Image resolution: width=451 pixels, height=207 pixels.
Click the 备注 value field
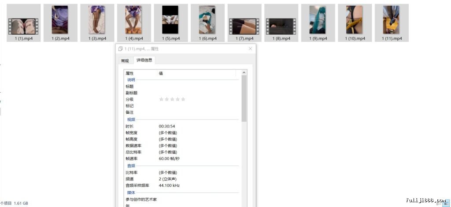tap(198, 113)
